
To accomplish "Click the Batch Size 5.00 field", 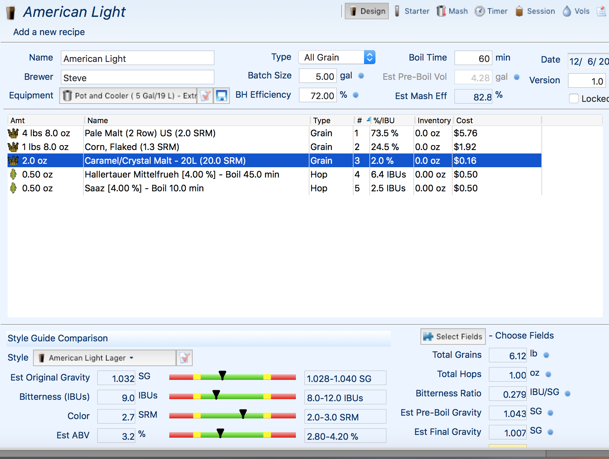I will click(318, 76).
